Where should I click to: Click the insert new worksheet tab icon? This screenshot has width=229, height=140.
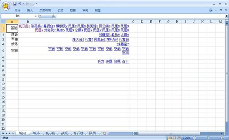tap(104, 133)
